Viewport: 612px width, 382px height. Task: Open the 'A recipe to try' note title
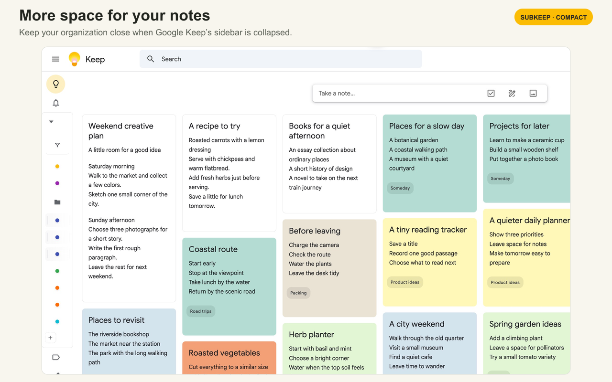pyautogui.click(x=215, y=126)
